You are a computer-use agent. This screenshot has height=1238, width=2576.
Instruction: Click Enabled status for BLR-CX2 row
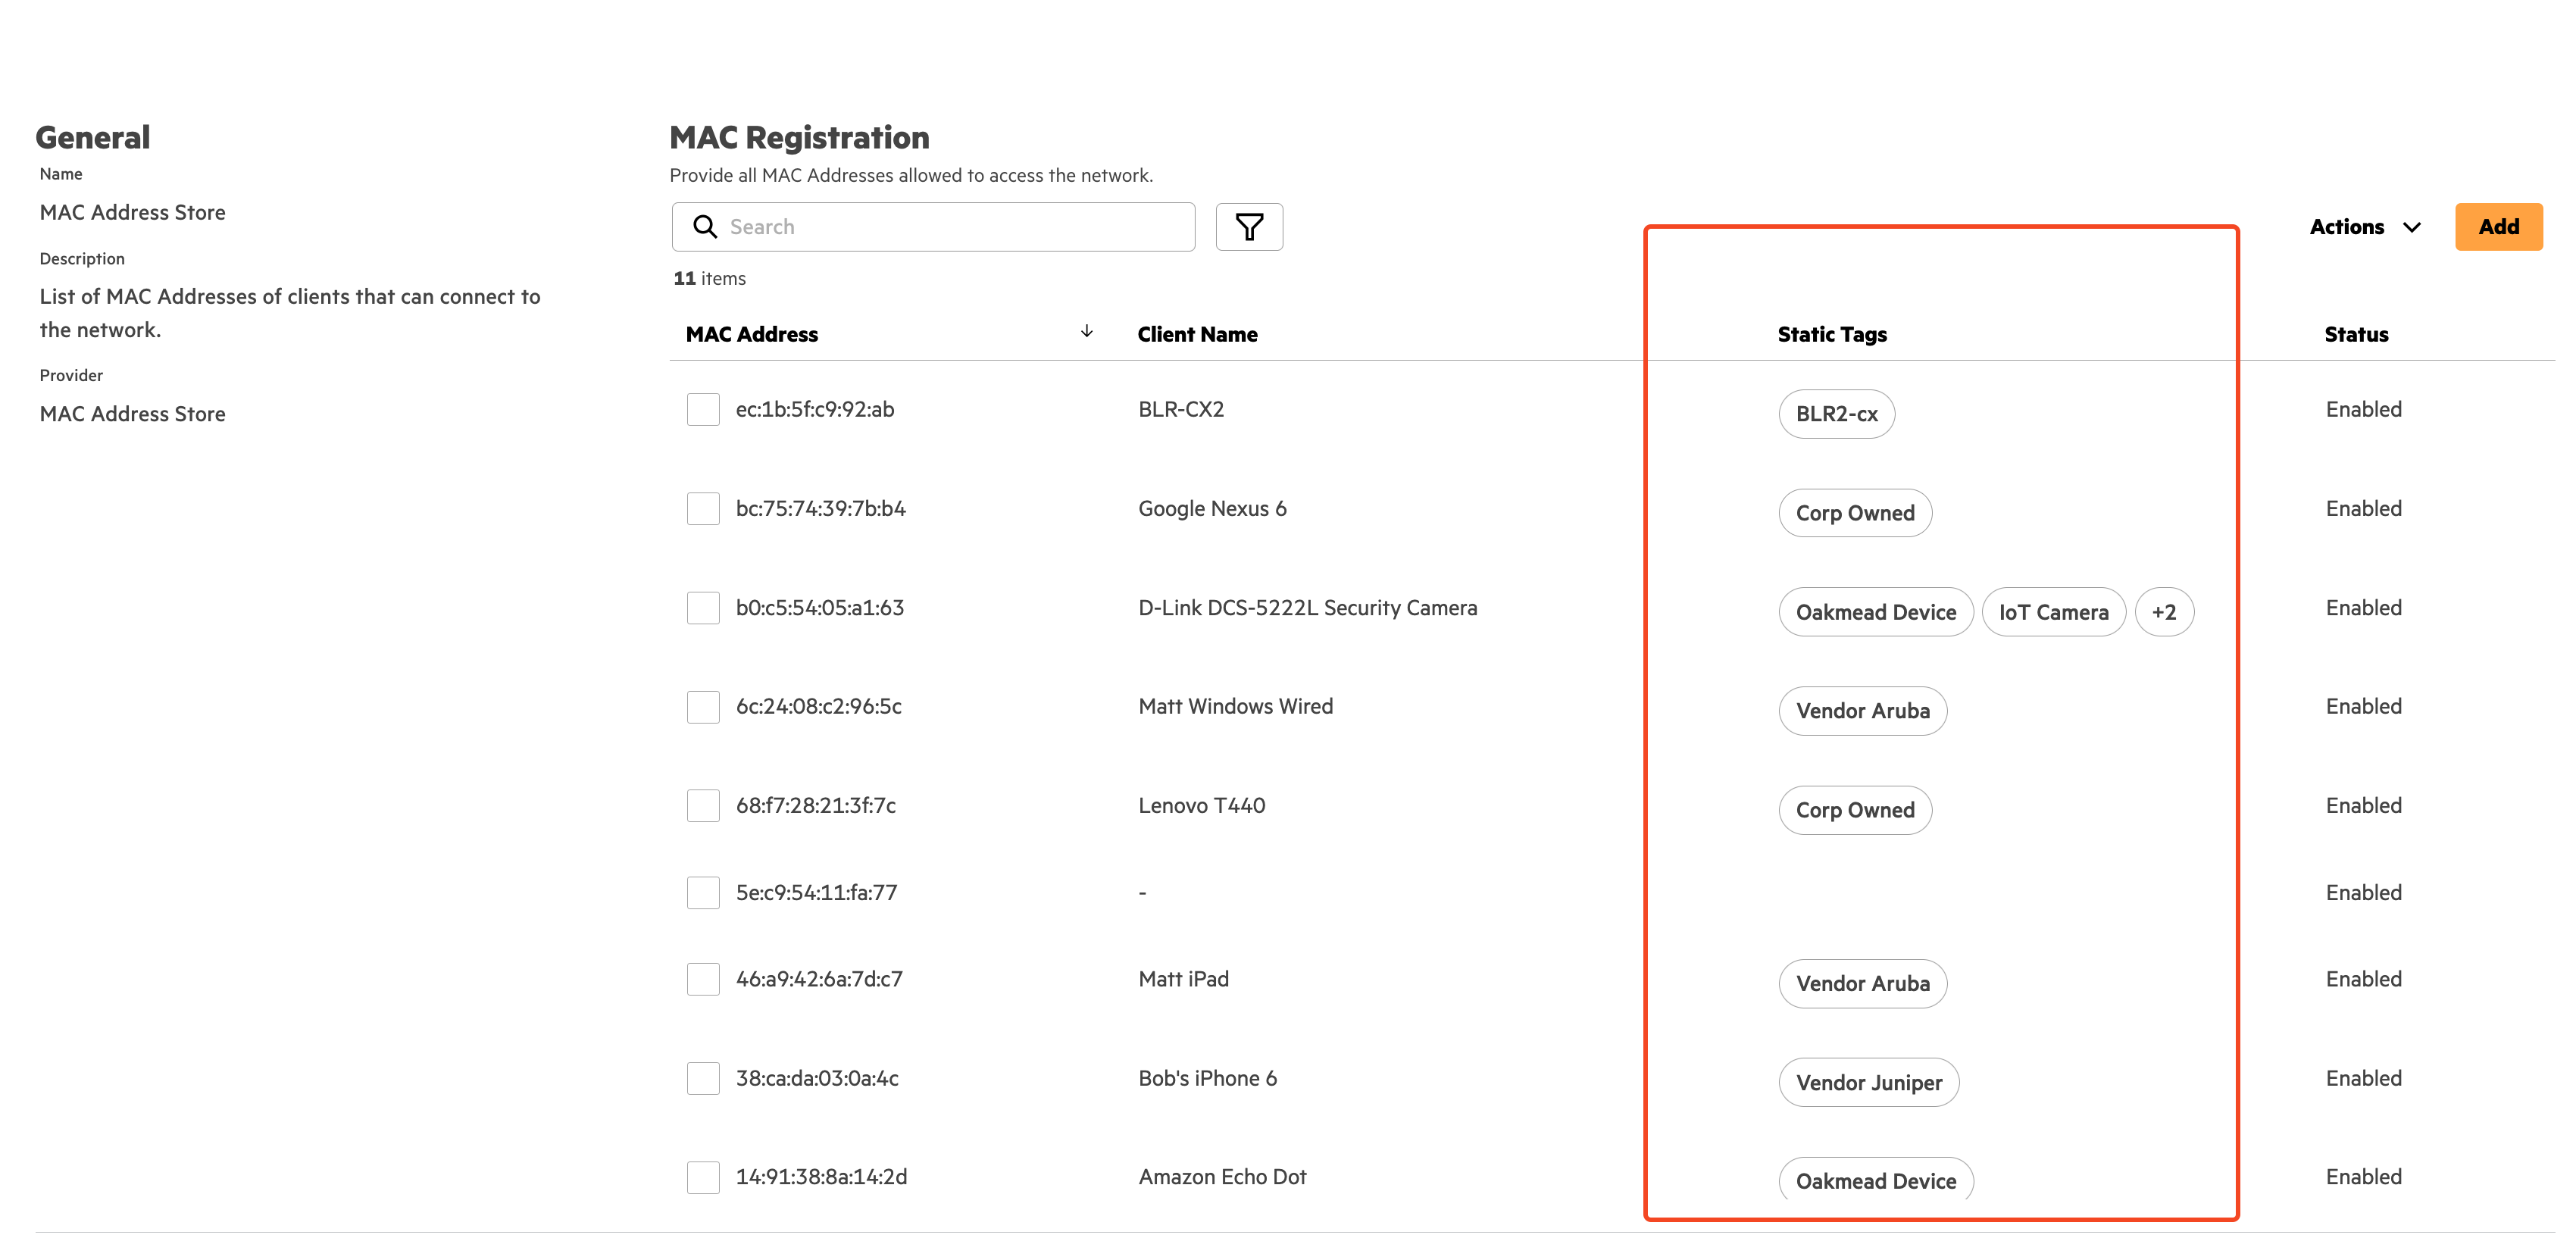pos(2363,409)
